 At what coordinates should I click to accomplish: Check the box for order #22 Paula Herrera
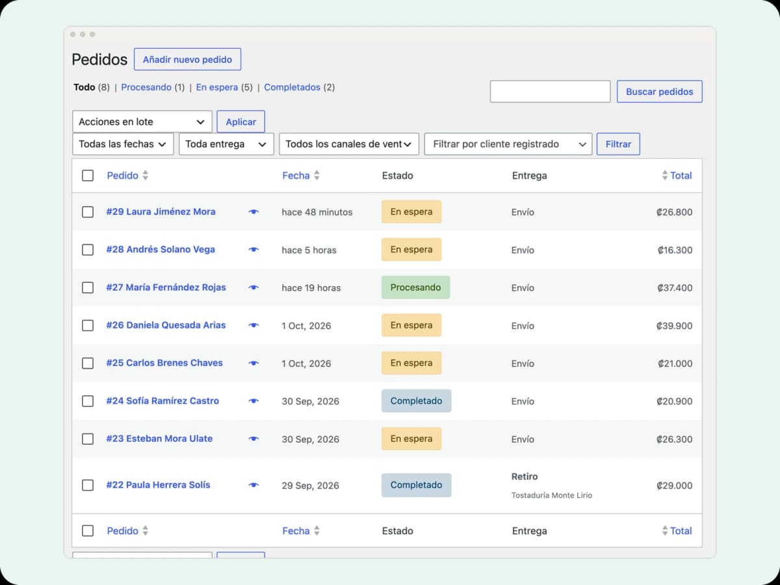(x=88, y=485)
